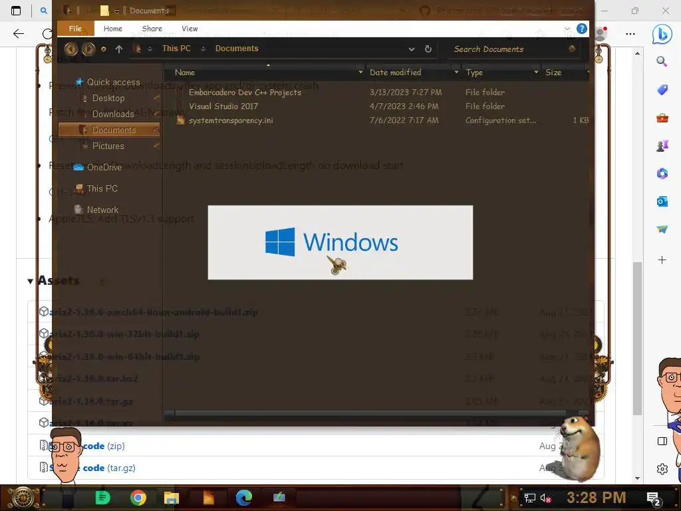Select OneDrive in navigation pane

104,167
